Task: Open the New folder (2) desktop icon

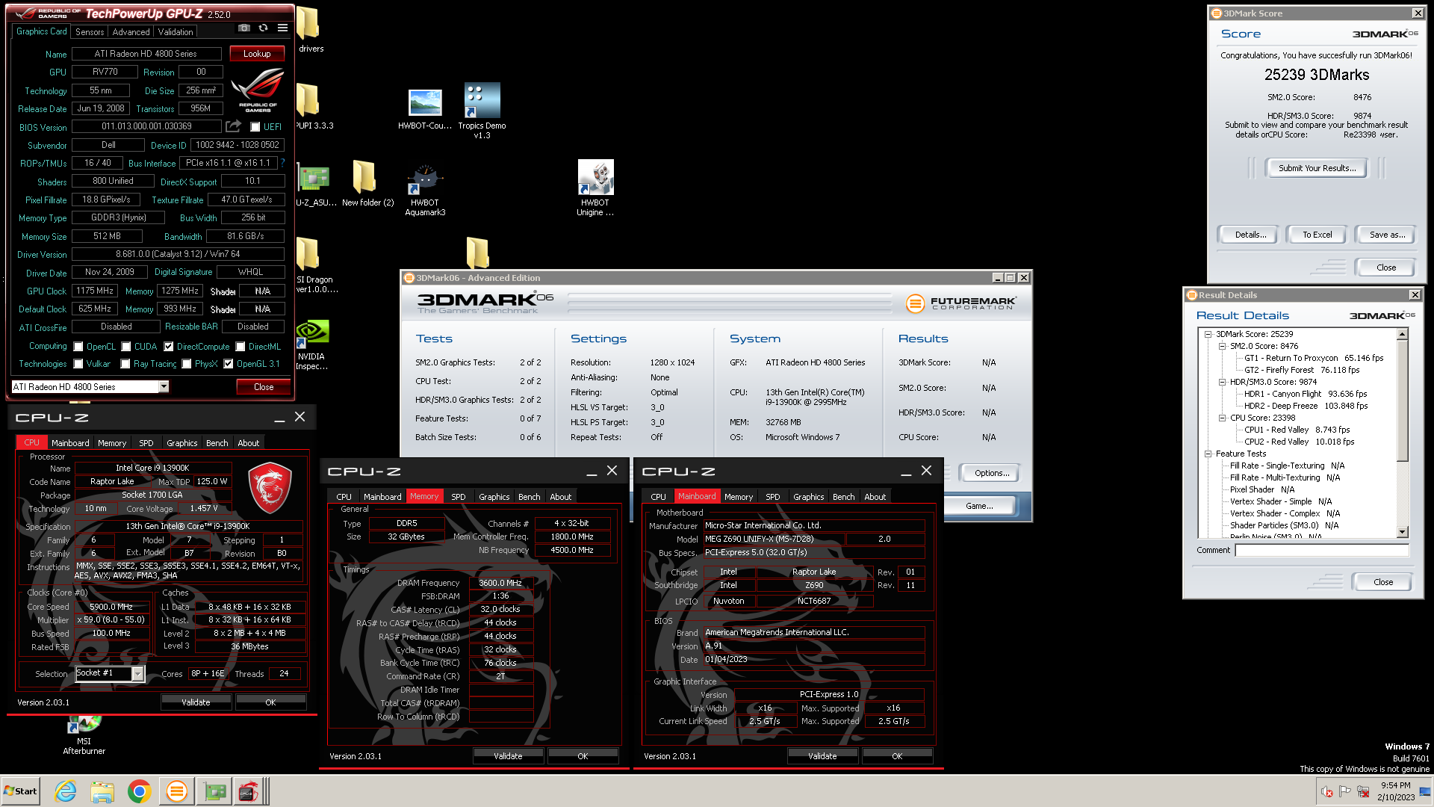Action: (367, 183)
